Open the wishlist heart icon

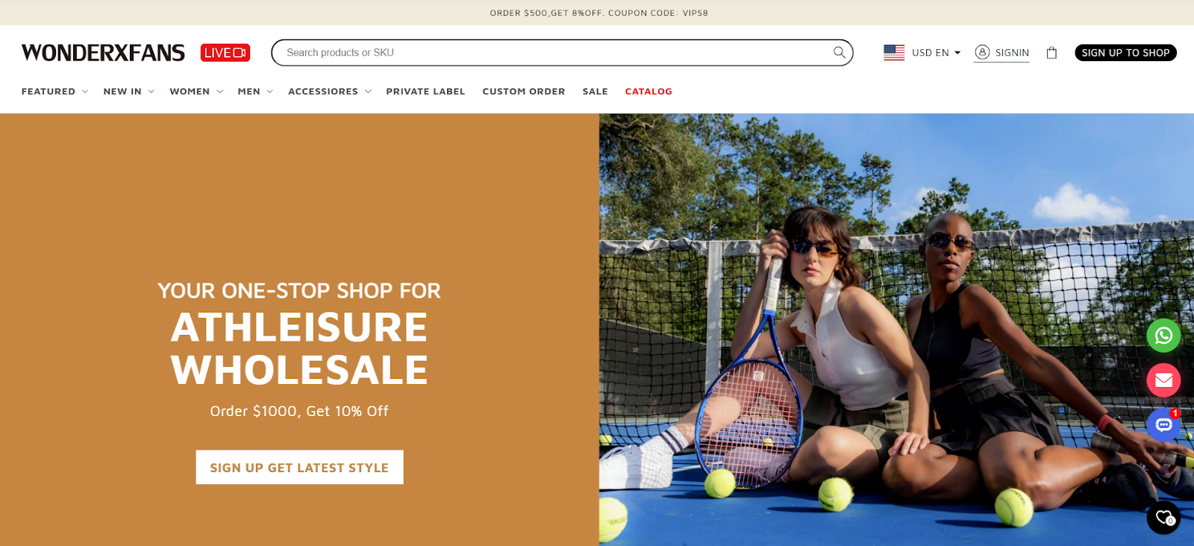coord(1163,517)
